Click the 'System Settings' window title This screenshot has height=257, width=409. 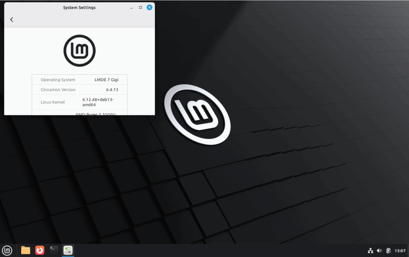tap(79, 8)
